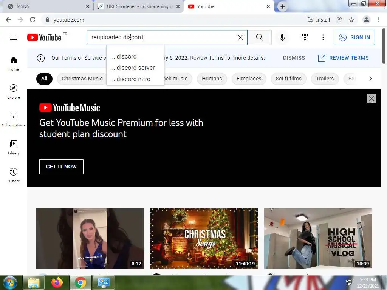The height and width of the screenshot is (290, 387).
Task: Click the SIGN IN button
Action: pyautogui.click(x=354, y=37)
